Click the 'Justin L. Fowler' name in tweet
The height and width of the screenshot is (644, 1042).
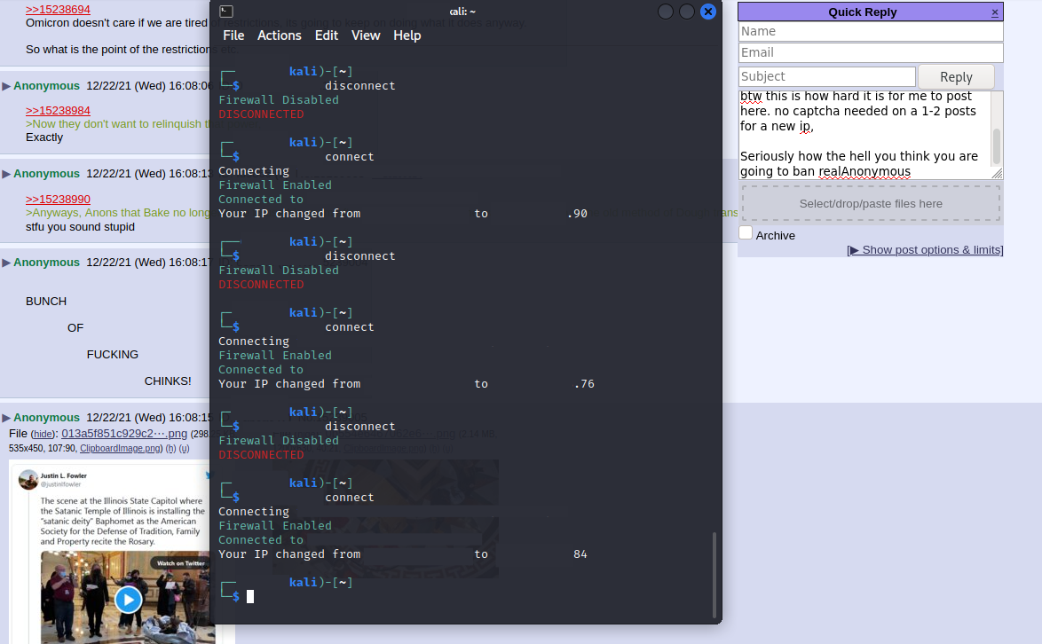64,476
